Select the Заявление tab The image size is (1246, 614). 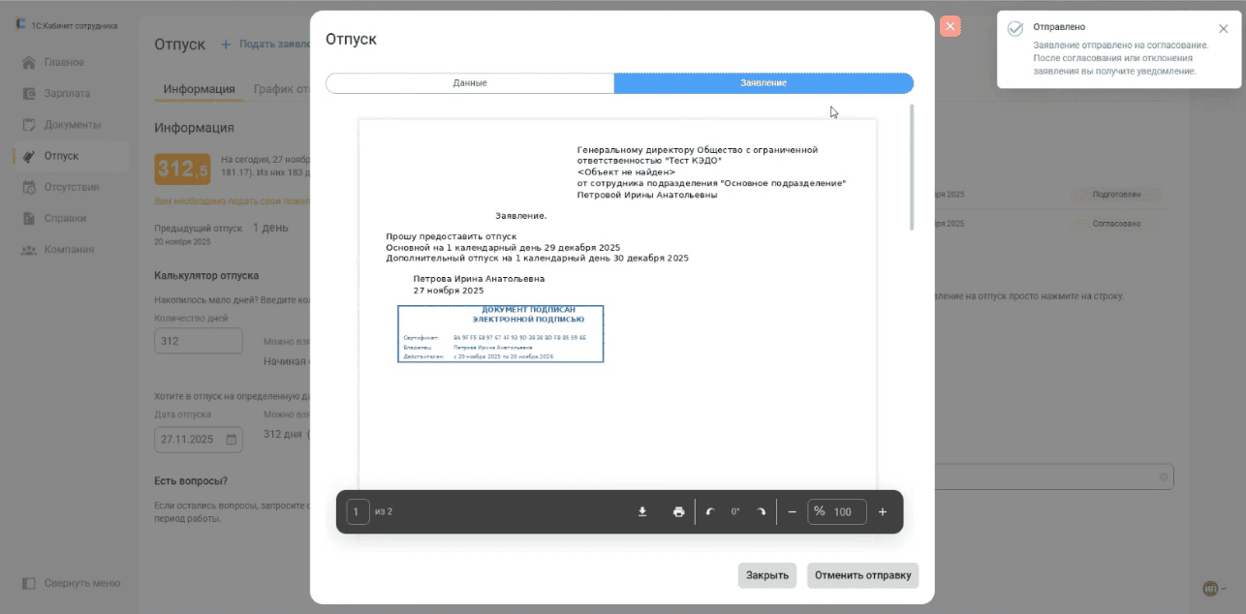tap(763, 83)
